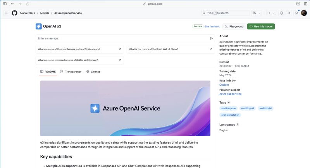The width and height of the screenshot is (310, 168).
Task: Open the Custom rate limit tier link
Action: [224, 84]
